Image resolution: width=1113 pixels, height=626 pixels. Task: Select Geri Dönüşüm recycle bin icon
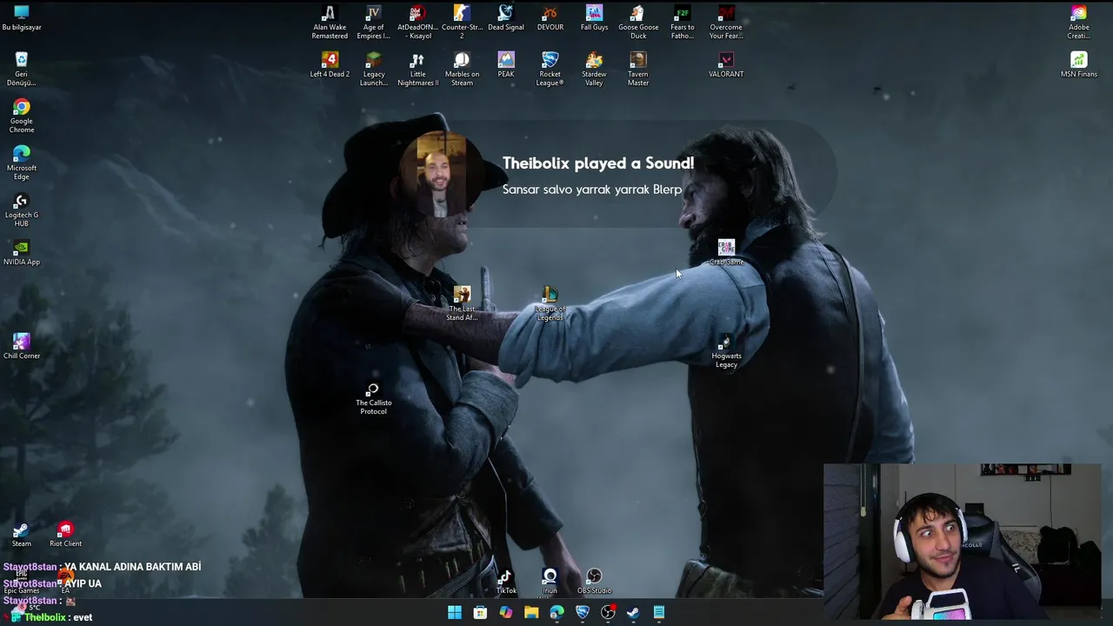(22, 70)
